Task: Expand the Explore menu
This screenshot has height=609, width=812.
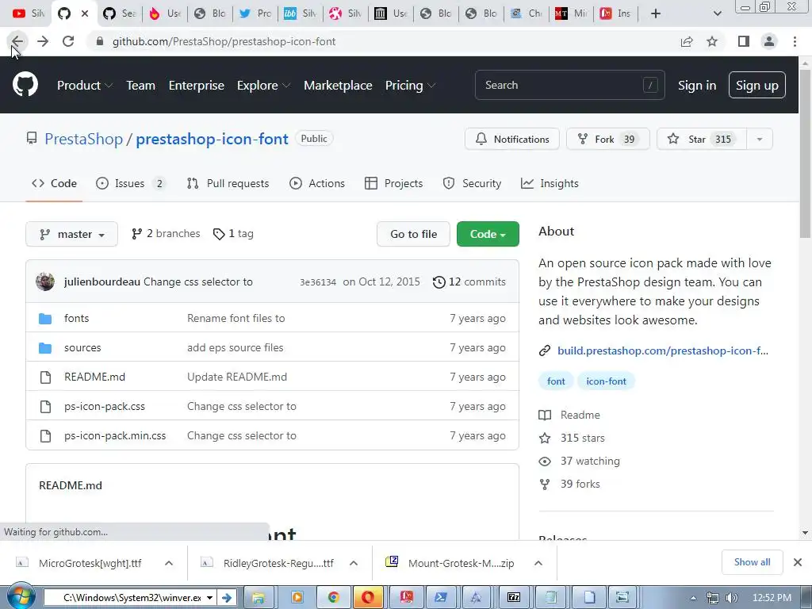Action: (x=263, y=86)
